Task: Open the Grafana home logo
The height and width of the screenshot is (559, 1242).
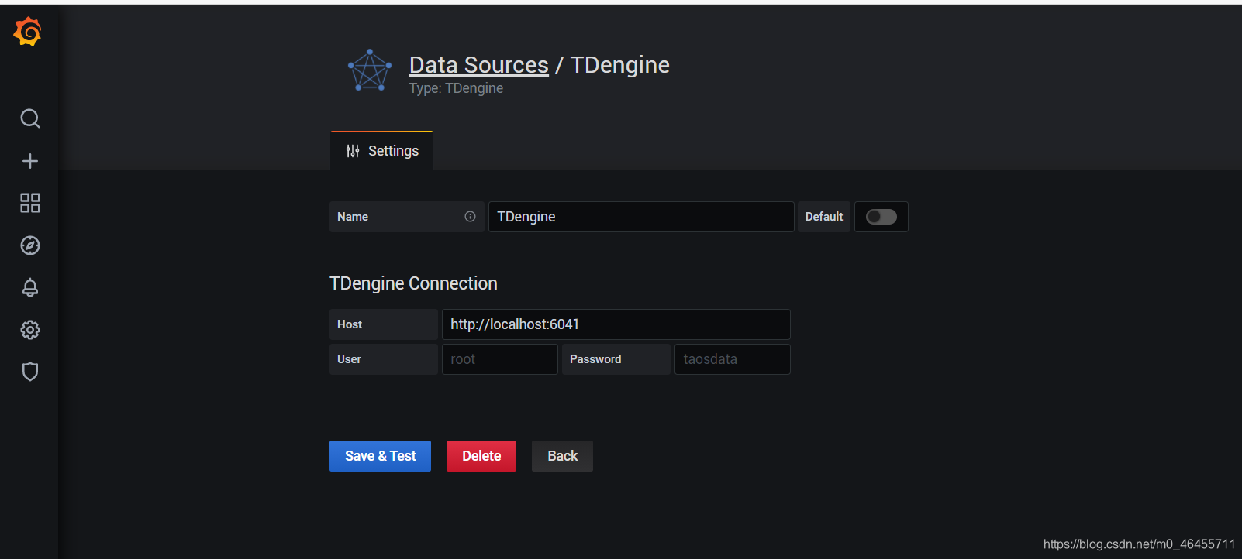Action: coord(28,32)
